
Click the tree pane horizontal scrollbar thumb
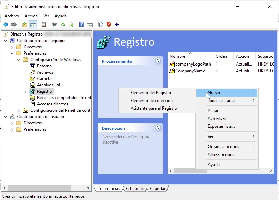(39, 188)
